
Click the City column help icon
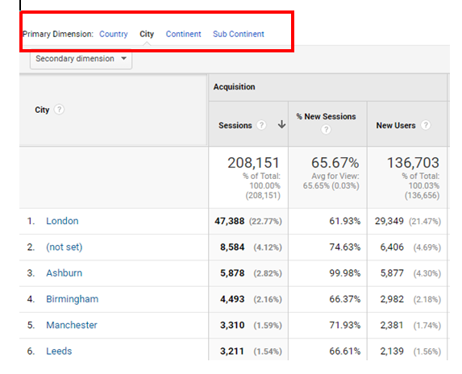tap(59, 110)
